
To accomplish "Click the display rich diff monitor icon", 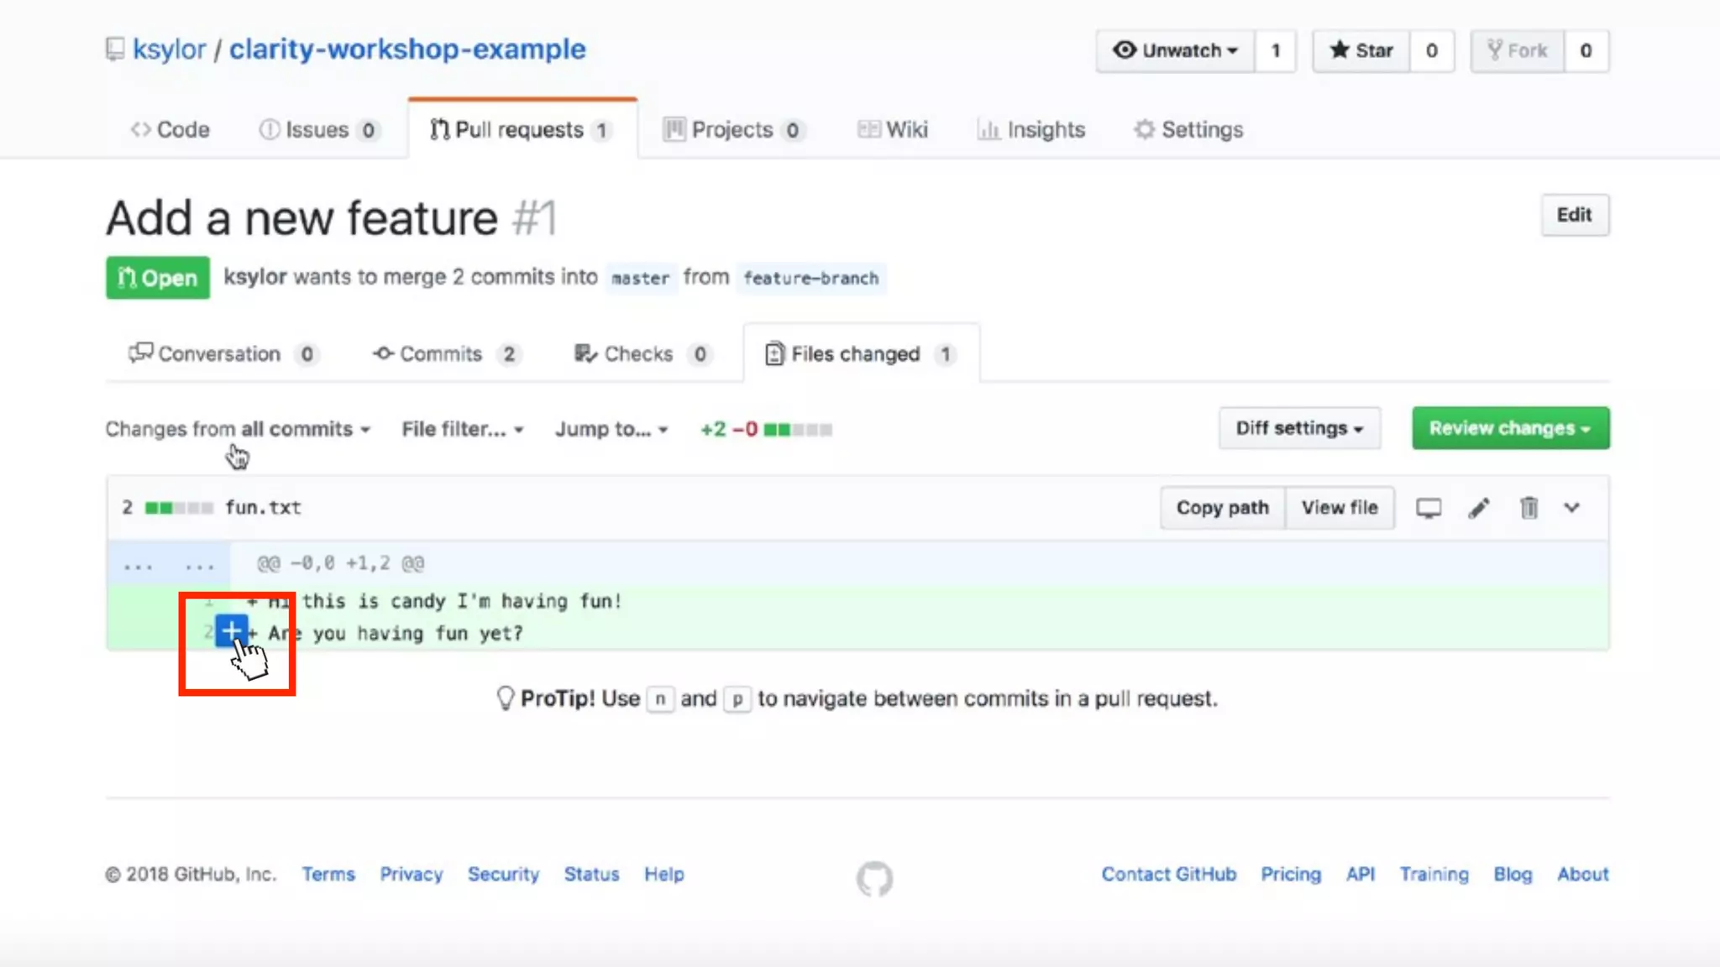I will (x=1429, y=508).
